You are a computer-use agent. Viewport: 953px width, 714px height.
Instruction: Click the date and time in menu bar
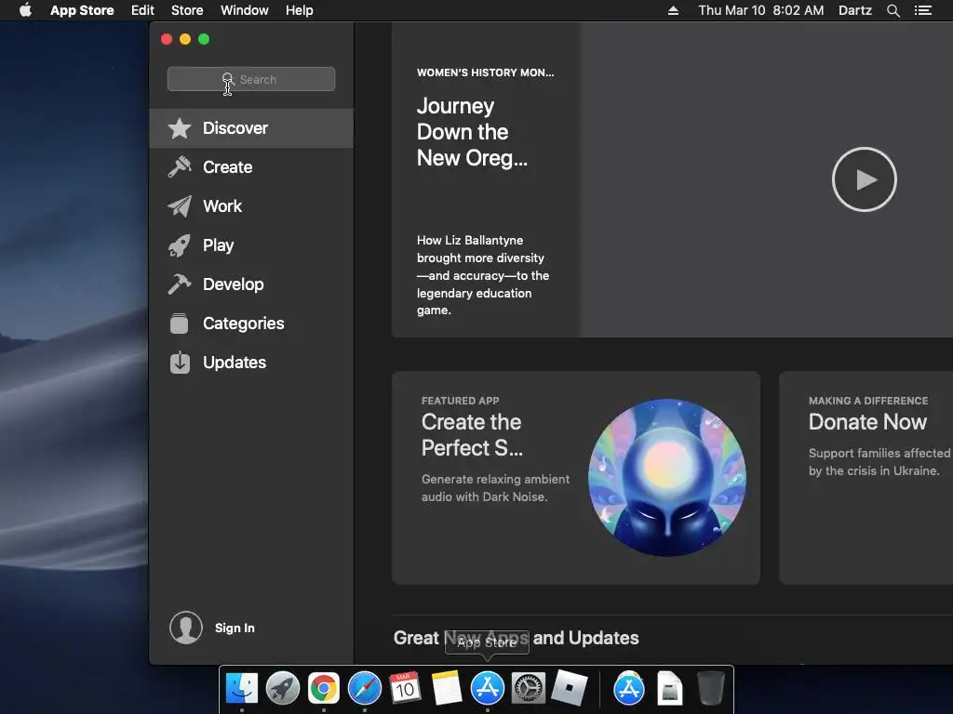761,10
